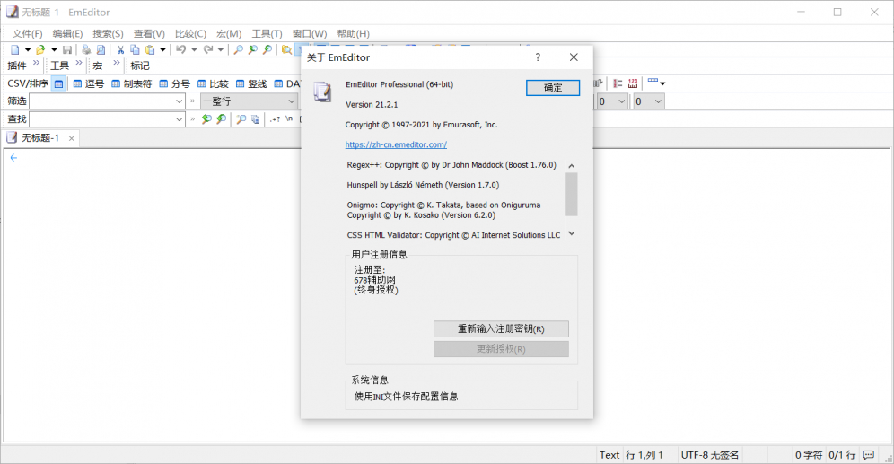
Task: Click the credits scrollbar up arrow
Action: pyautogui.click(x=572, y=166)
